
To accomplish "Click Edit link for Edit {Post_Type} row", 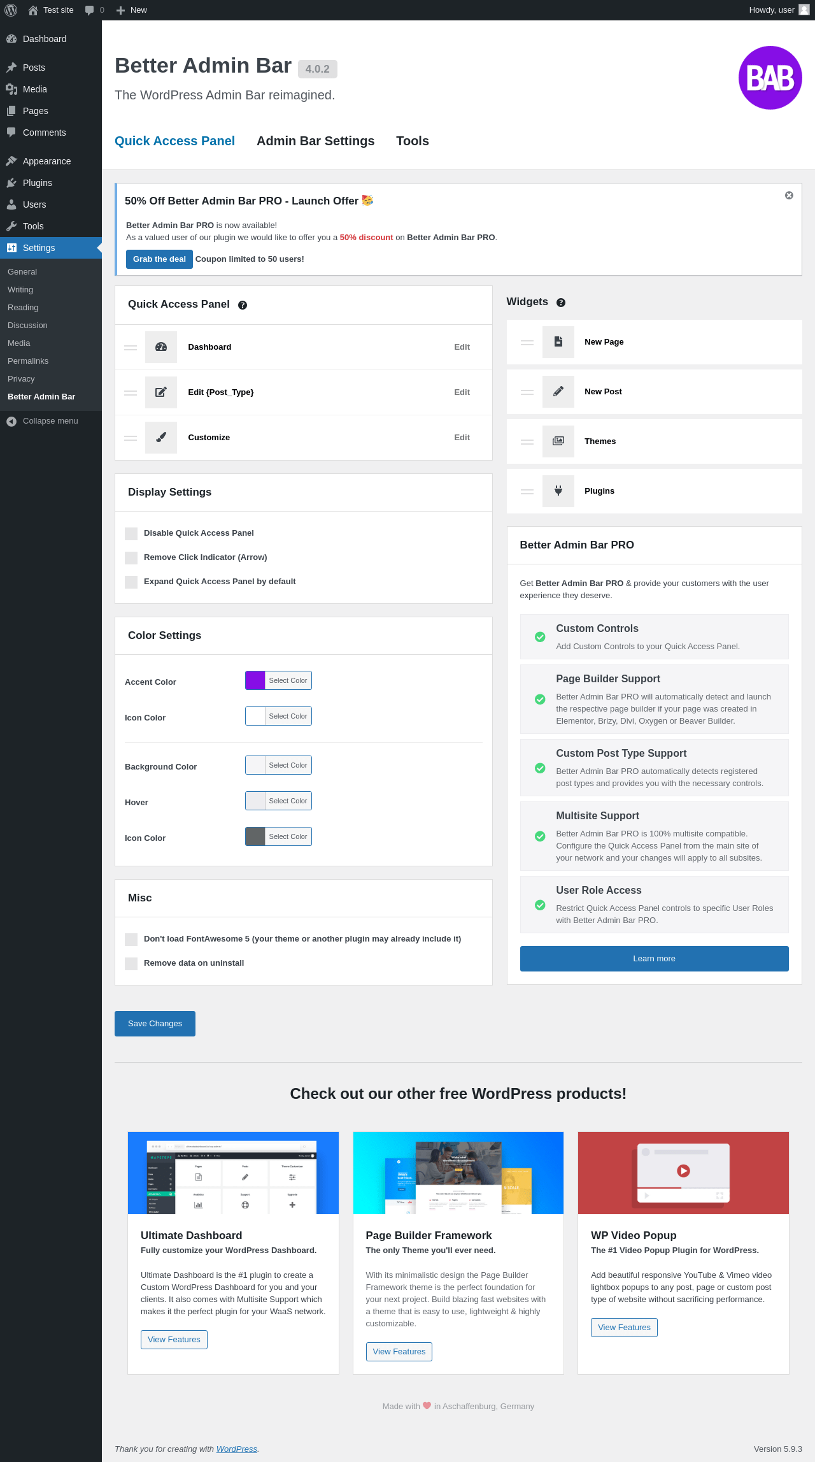I will 462,392.
